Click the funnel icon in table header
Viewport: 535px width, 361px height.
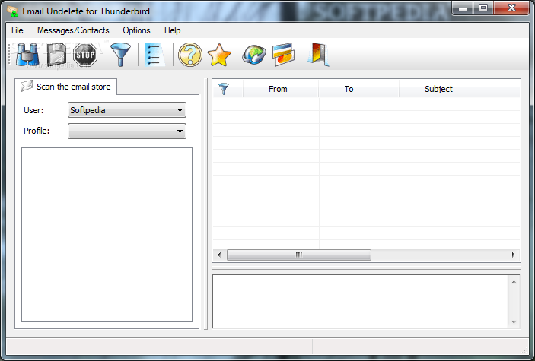tap(224, 89)
